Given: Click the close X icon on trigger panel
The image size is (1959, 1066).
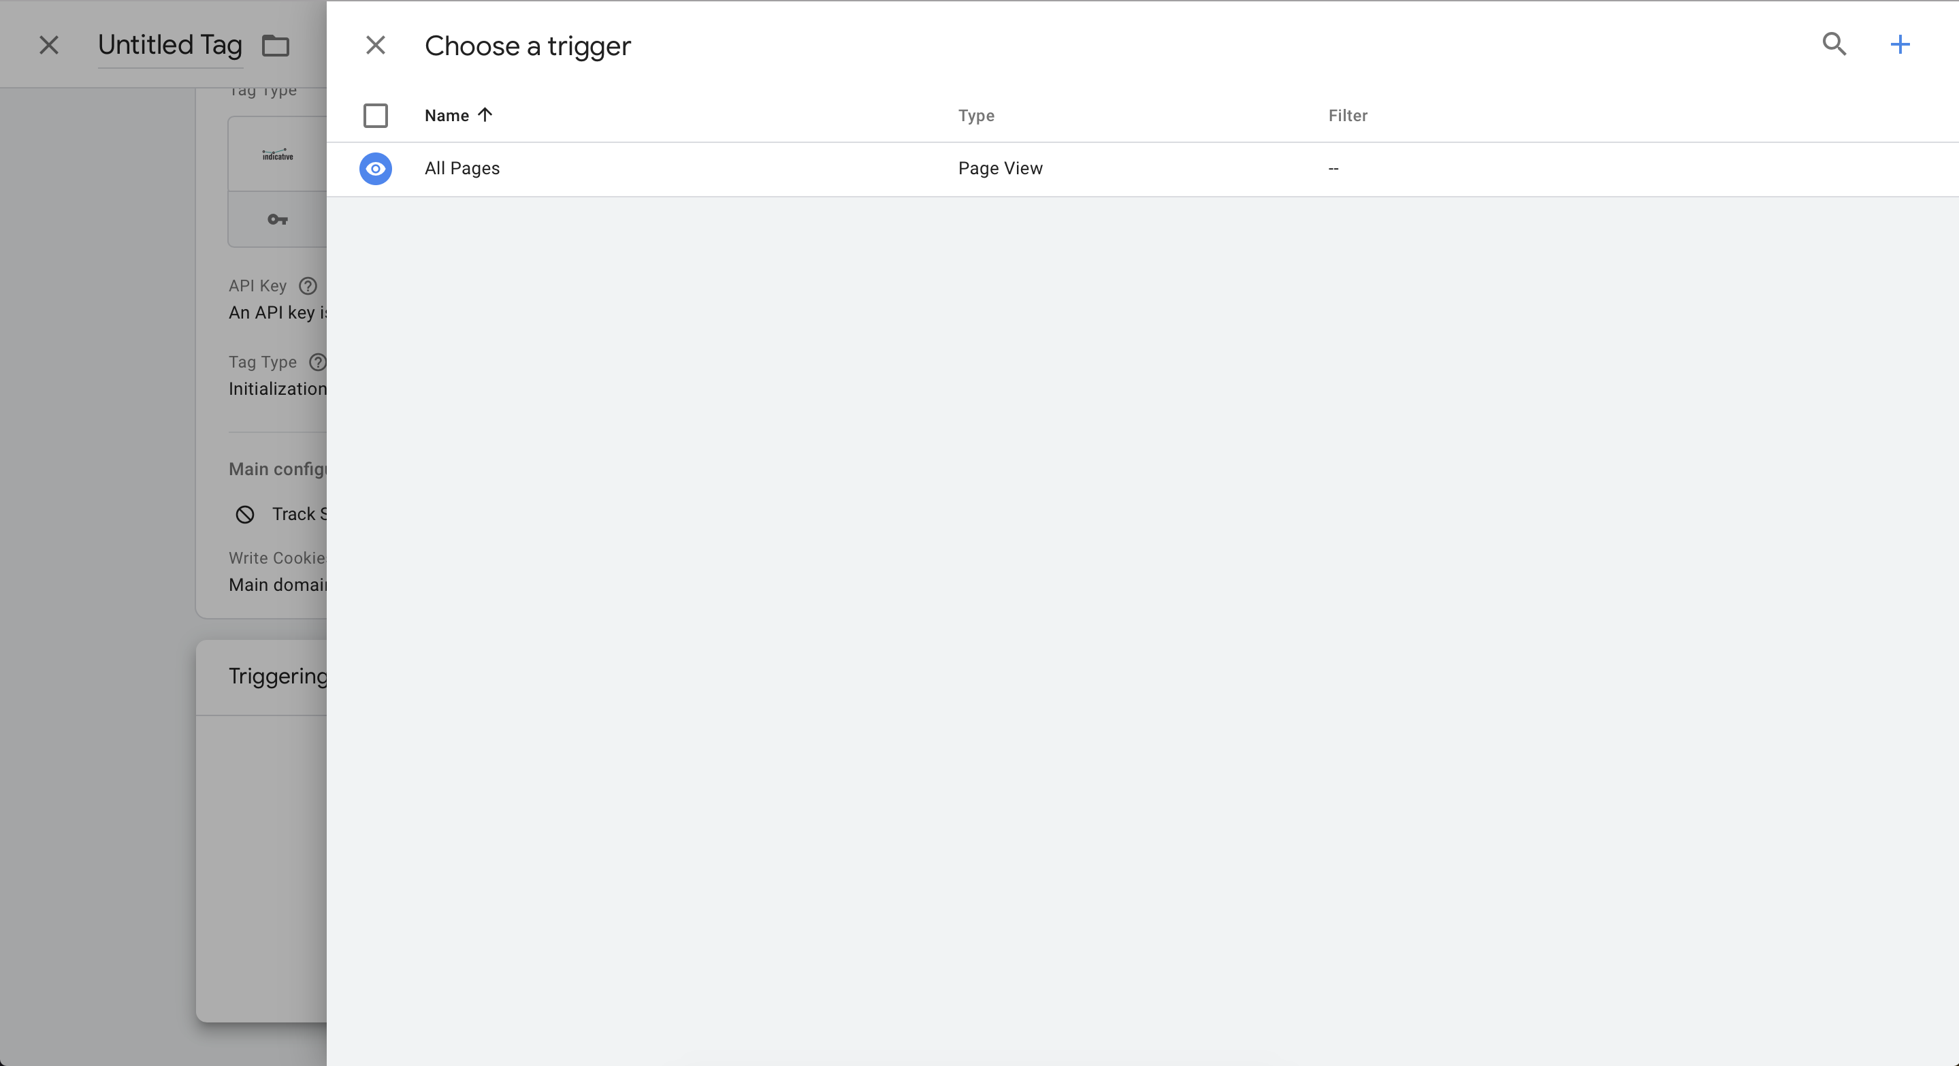Looking at the screenshot, I should [372, 45].
